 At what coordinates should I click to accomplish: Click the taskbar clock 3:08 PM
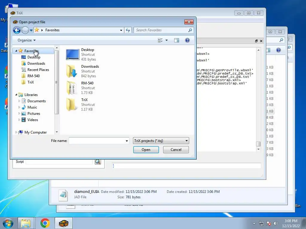click(x=291, y=223)
